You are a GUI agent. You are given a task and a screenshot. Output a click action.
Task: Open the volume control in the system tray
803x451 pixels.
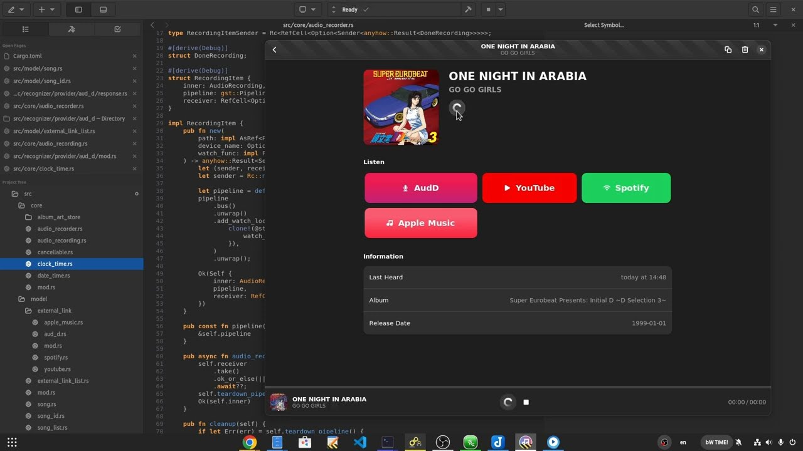click(x=768, y=442)
